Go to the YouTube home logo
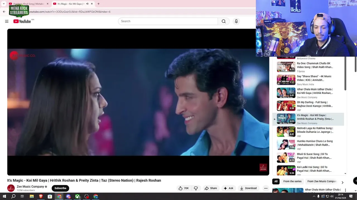 coord(22,21)
